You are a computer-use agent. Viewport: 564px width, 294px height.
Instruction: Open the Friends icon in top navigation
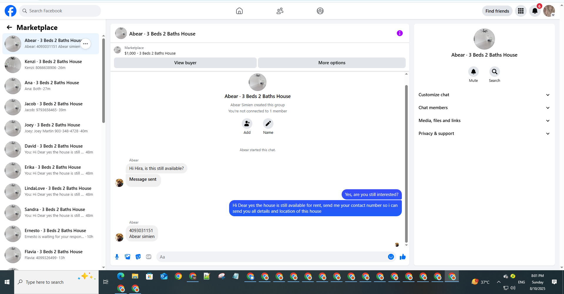(280, 11)
